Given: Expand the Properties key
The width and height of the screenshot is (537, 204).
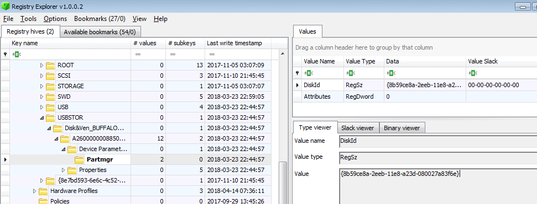Looking at the screenshot, I should (64, 170).
